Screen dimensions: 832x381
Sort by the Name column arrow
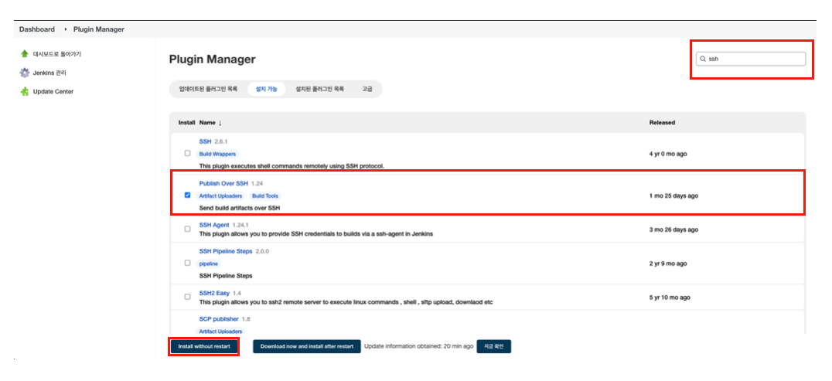[220, 123]
